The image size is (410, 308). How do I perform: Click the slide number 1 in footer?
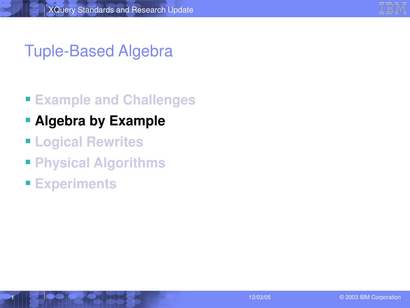point(12,297)
